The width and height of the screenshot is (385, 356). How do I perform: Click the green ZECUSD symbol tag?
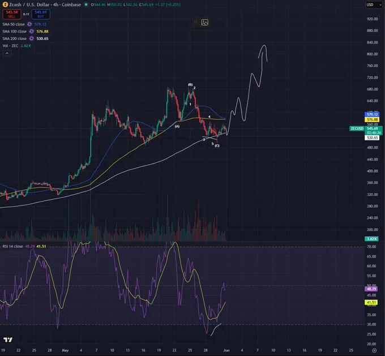coord(357,128)
